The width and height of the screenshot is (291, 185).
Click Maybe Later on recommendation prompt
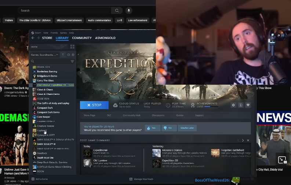pyautogui.click(x=187, y=128)
